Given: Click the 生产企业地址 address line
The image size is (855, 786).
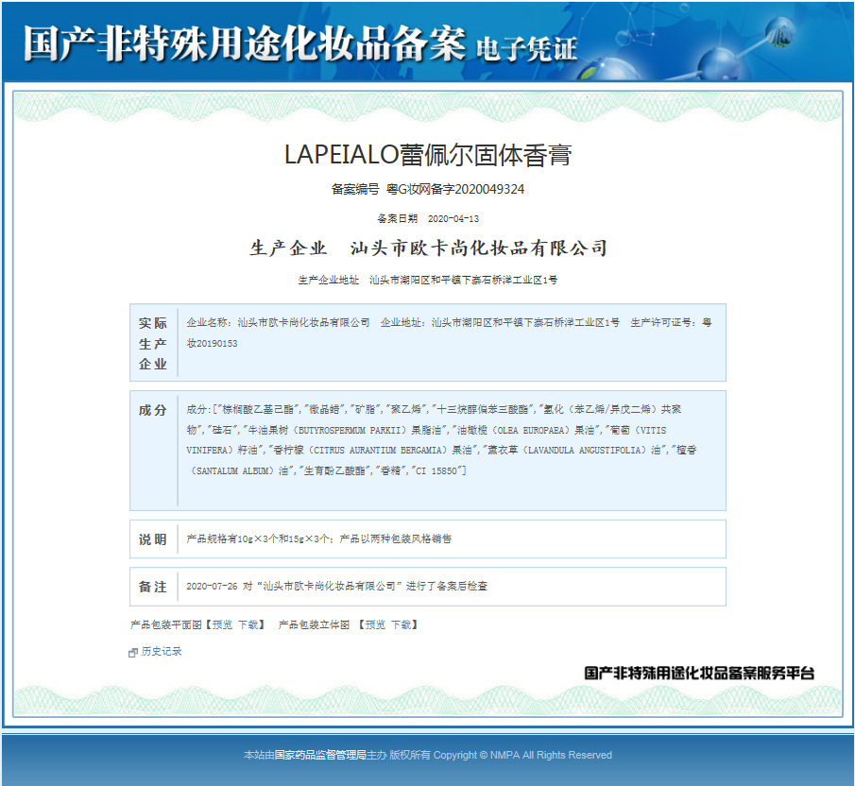Looking at the screenshot, I should click(x=427, y=281).
